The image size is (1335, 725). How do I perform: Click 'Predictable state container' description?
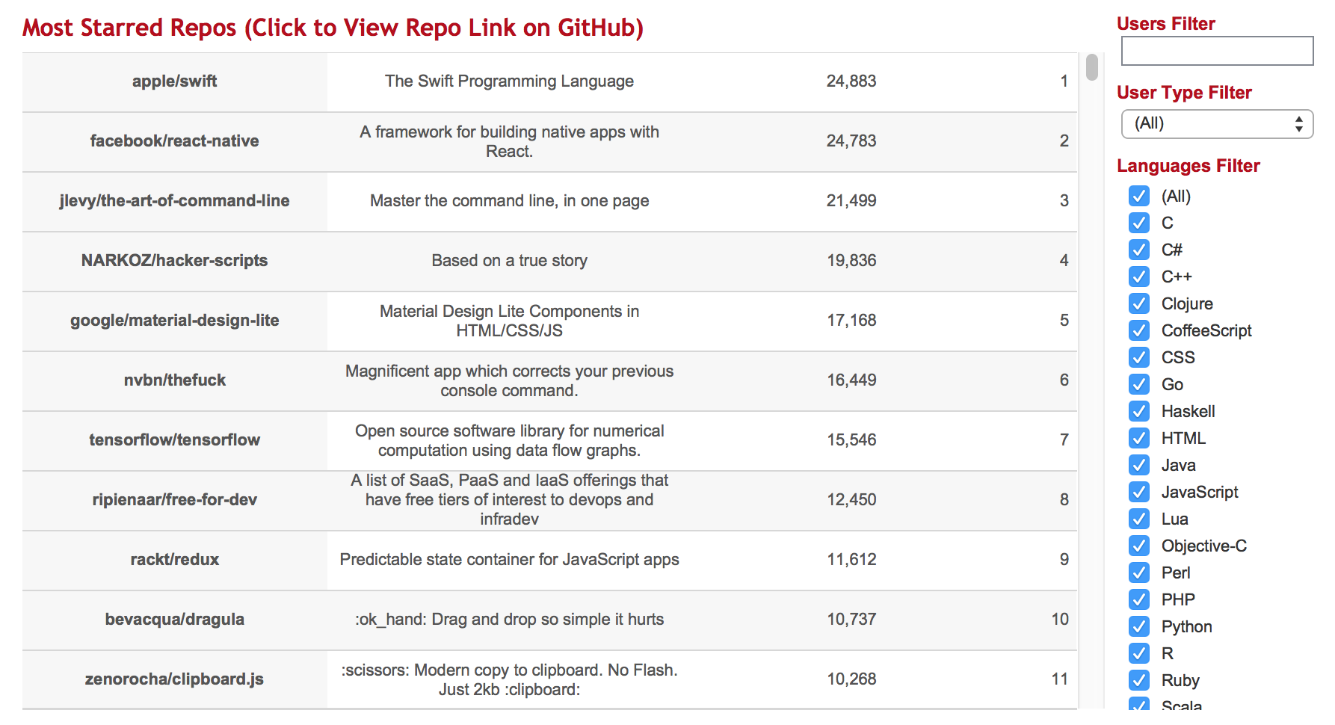pos(509,559)
